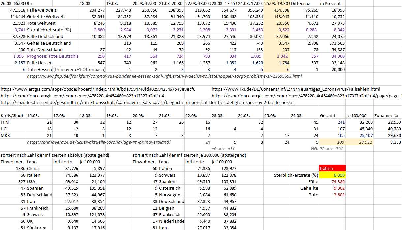Viewport: 402px width, 230px height.
Task: Click the "in Prozent" column header
Action: point(330,3)
